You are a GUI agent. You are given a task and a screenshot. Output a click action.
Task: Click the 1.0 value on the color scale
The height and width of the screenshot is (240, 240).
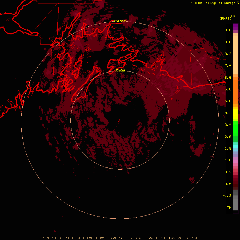pyautogui.click(x=228, y=160)
